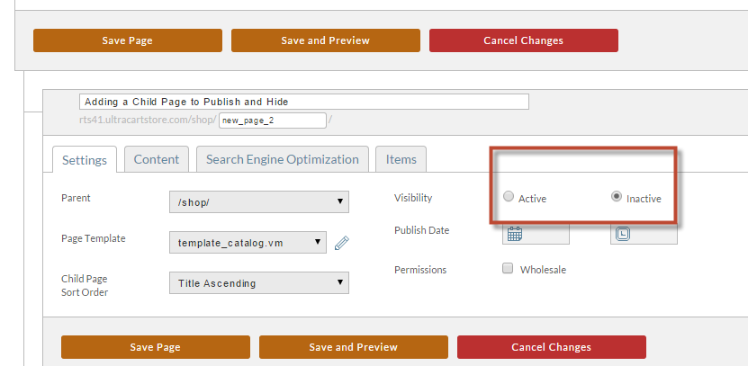Click the top Cancel Changes button

pyautogui.click(x=523, y=40)
